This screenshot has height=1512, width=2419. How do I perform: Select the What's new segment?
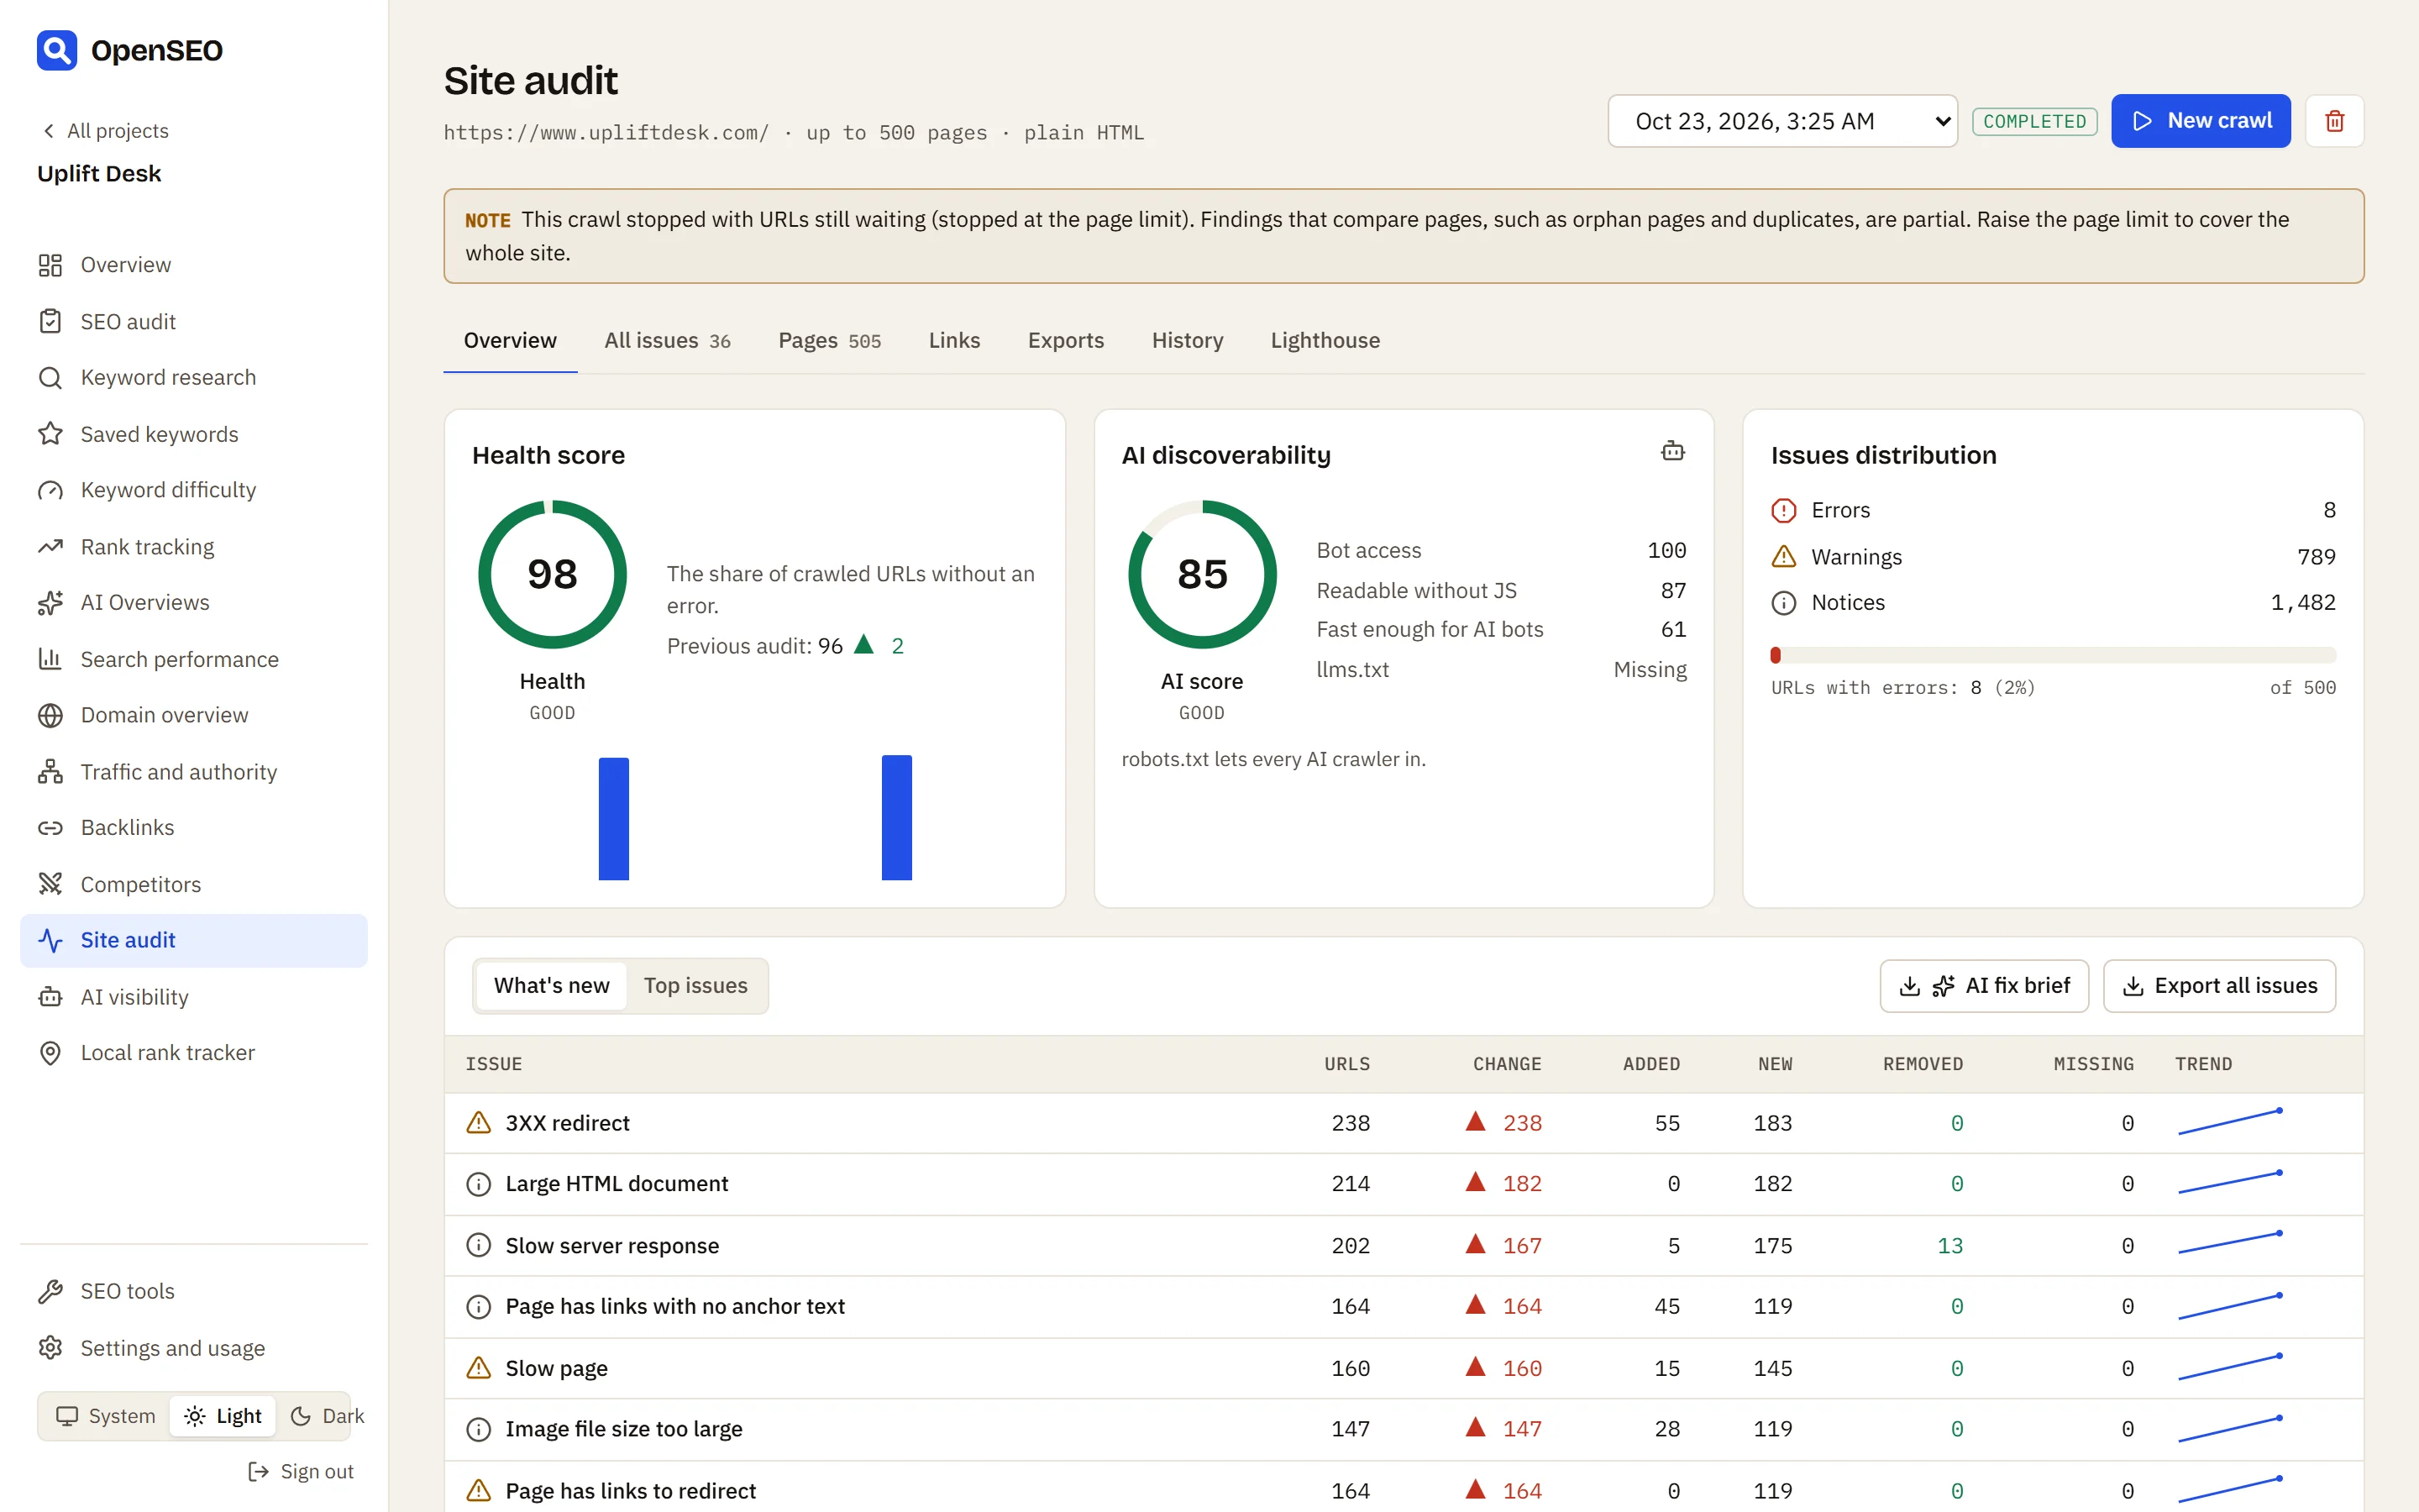pyautogui.click(x=552, y=986)
